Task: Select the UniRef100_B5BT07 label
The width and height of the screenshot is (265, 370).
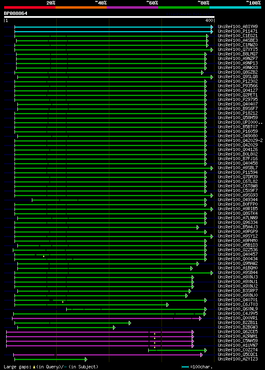Action: [238, 127]
